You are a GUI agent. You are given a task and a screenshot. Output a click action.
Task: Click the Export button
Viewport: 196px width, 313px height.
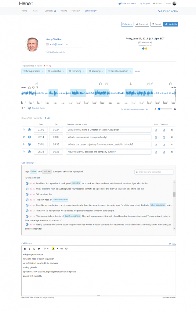(x=156, y=24)
